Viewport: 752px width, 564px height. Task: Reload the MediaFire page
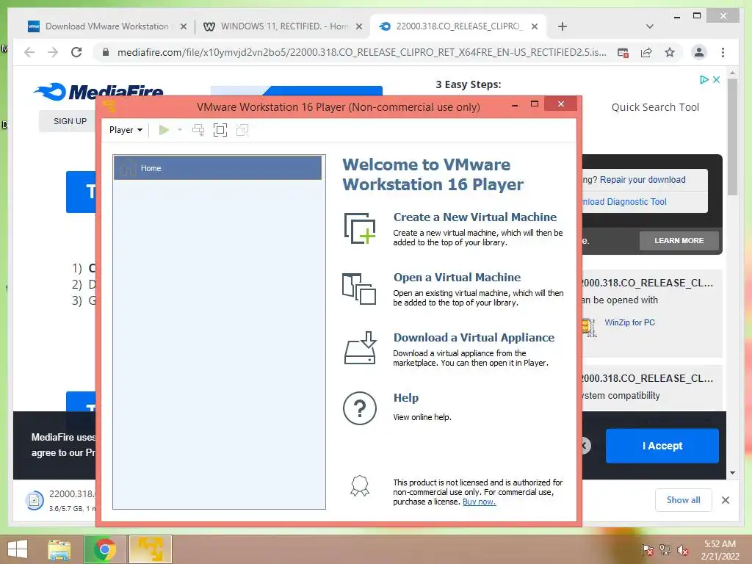(76, 52)
